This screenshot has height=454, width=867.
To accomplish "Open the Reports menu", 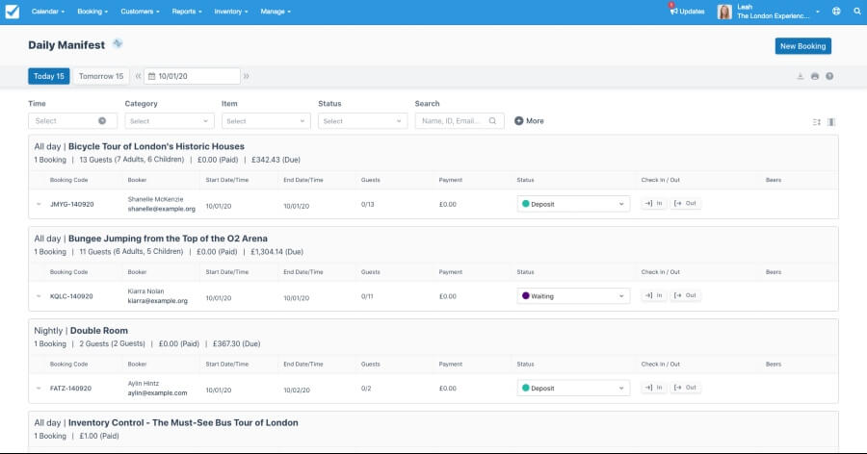I will tap(187, 12).
